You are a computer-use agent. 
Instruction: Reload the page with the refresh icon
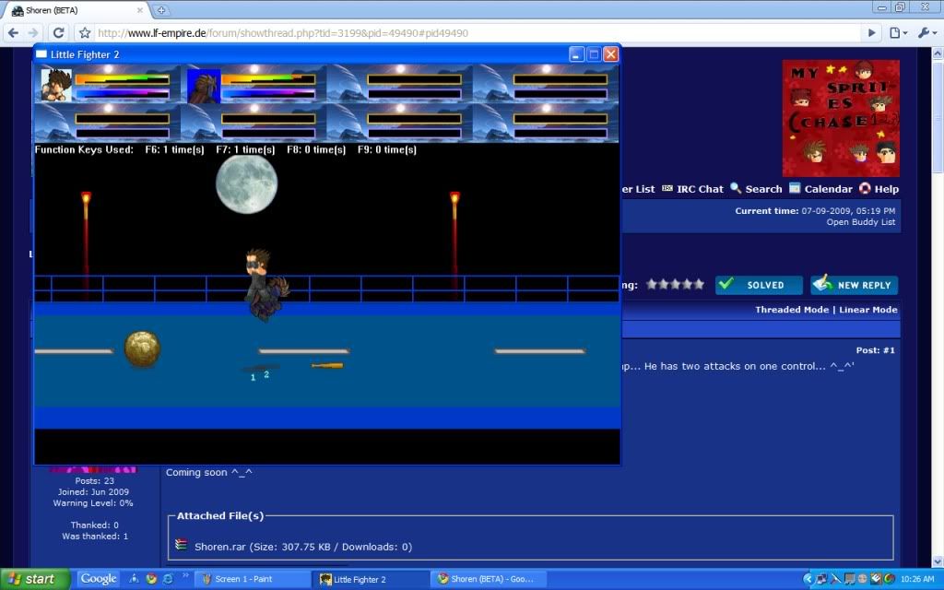coord(58,31)
